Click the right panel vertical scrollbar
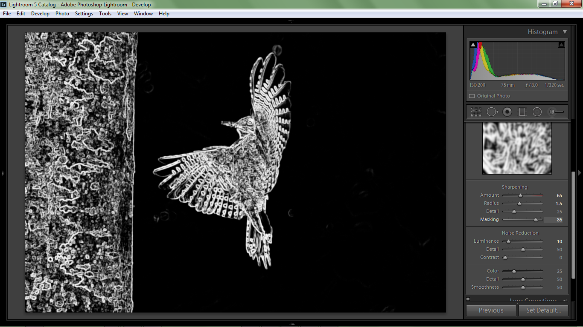Image resolution: width=583 pixels, height=327 pixels. pyautogui.click(x=573, y=226)
